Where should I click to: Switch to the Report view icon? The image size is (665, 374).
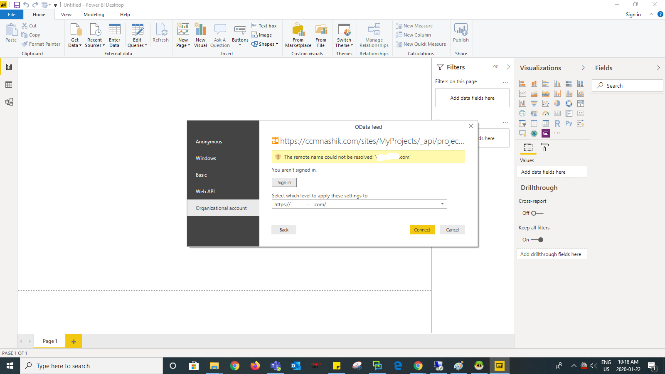tap(9, 67)
